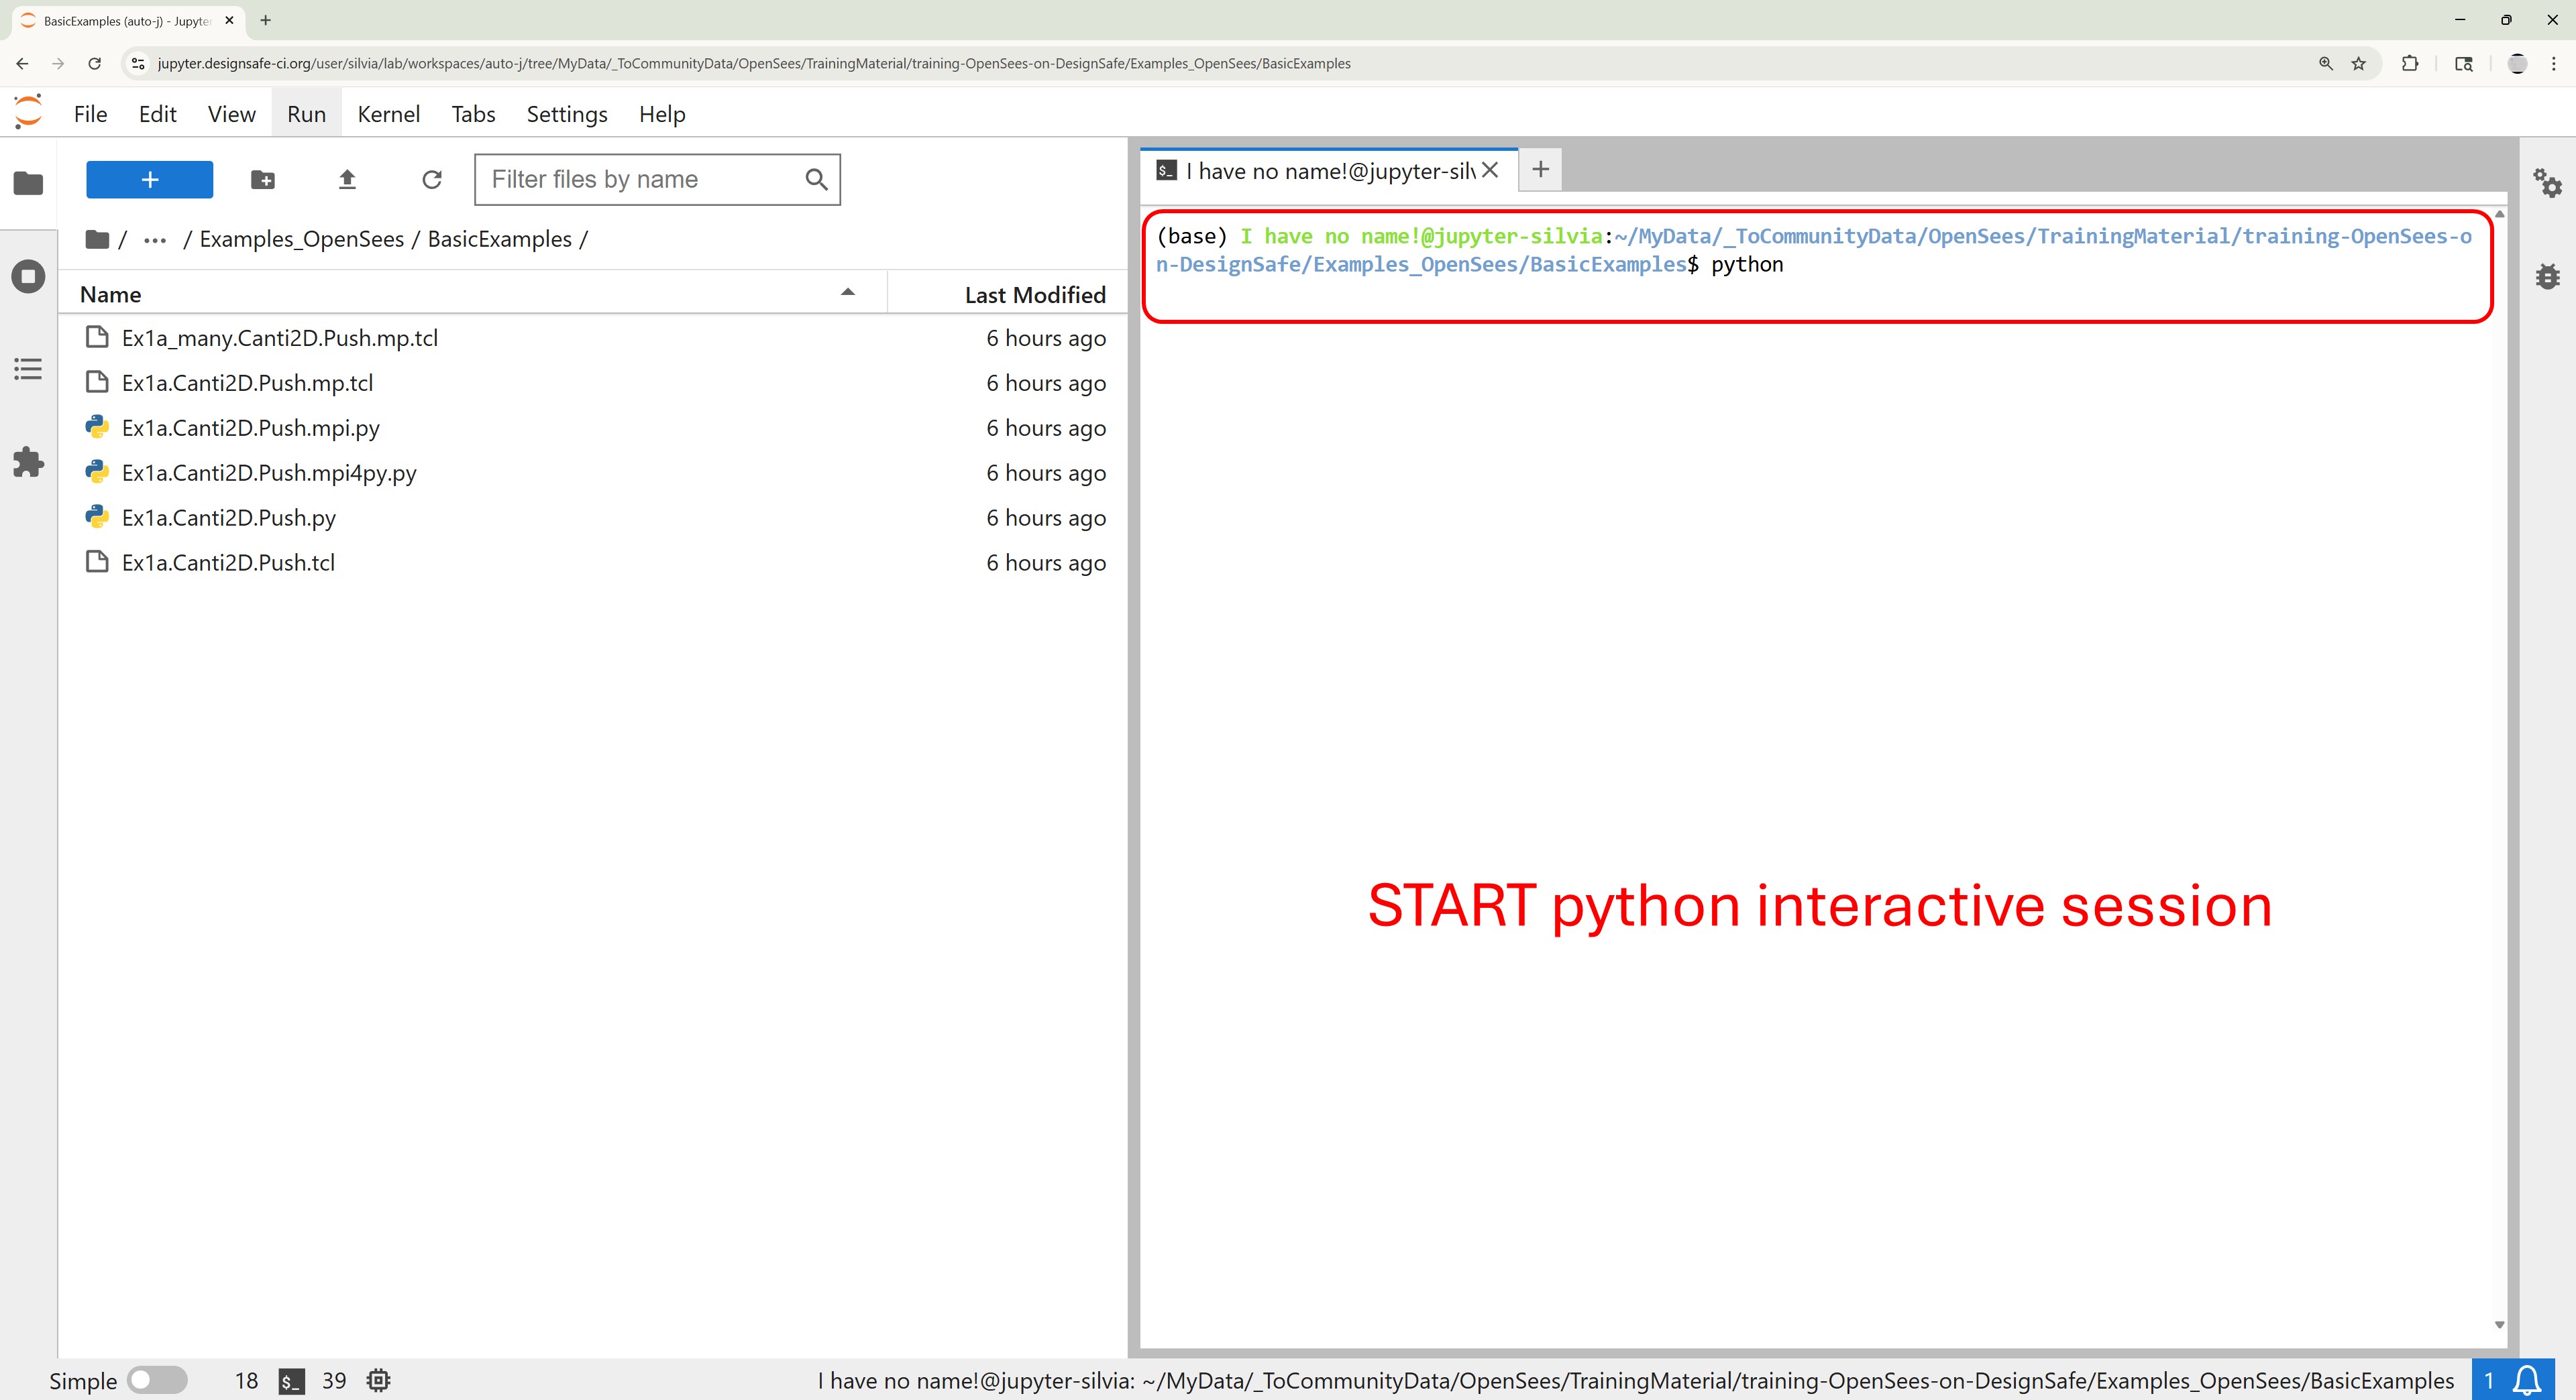Click the notification bell in status bar
The width and height of the screenshot is (2576, 1400).
[2527, 1380]
